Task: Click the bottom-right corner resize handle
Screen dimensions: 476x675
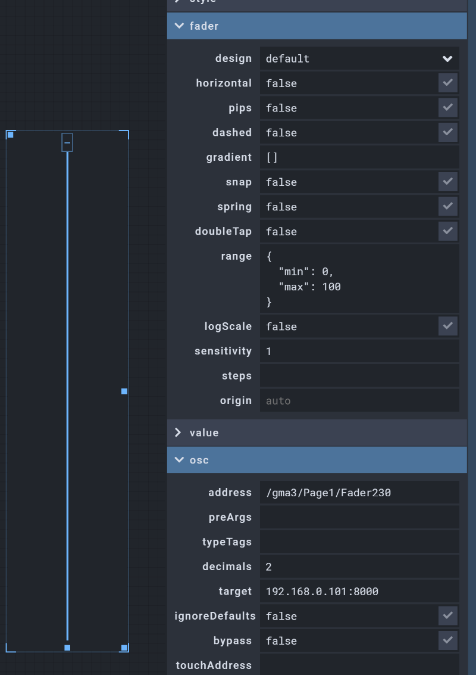Action: (x=124, y=648)
